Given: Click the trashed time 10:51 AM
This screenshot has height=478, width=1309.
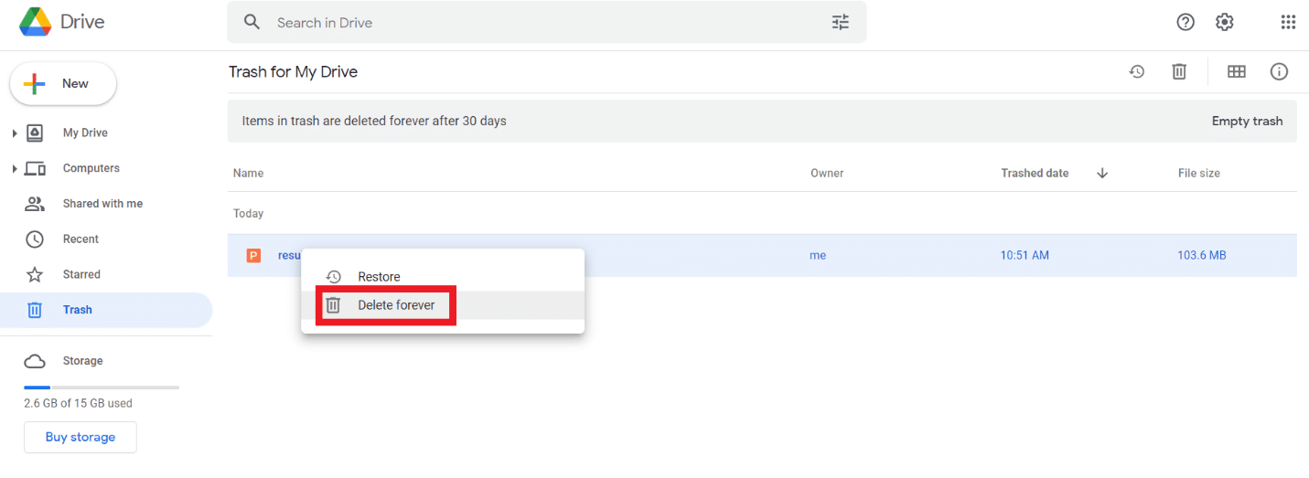Looking at the screenshot, I should pos(1025,256).
